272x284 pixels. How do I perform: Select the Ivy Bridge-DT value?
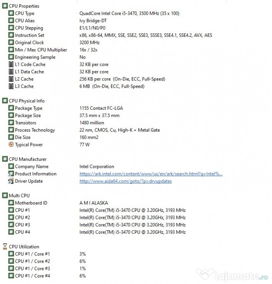(x=93, y=21)
